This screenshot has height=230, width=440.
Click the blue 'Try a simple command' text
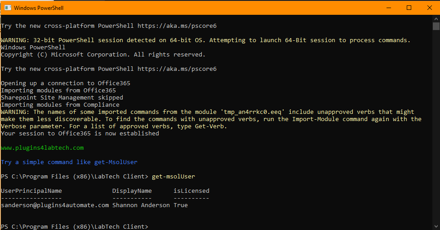tap(69, 162)
